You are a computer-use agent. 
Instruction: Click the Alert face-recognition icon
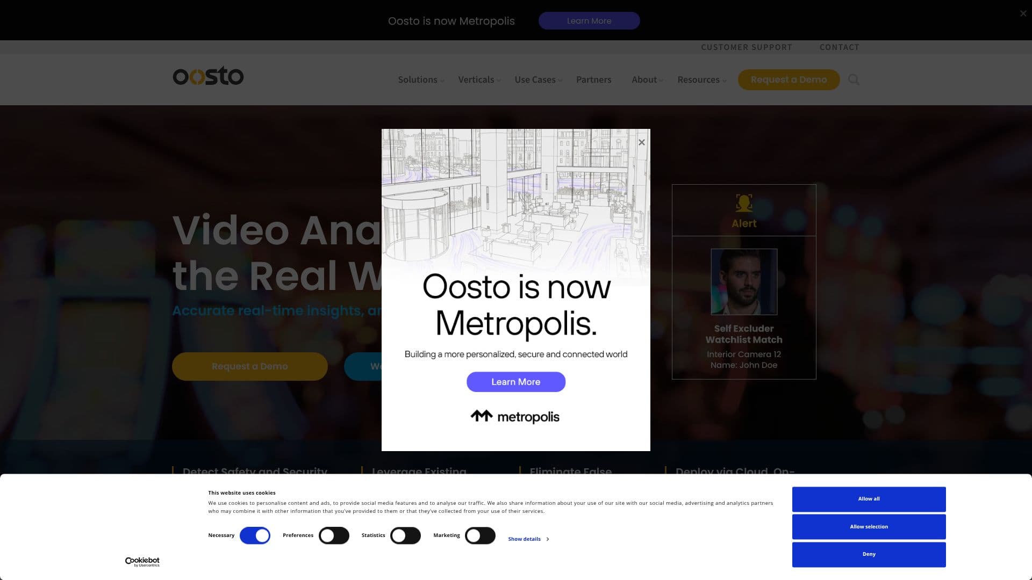point(744,203)
